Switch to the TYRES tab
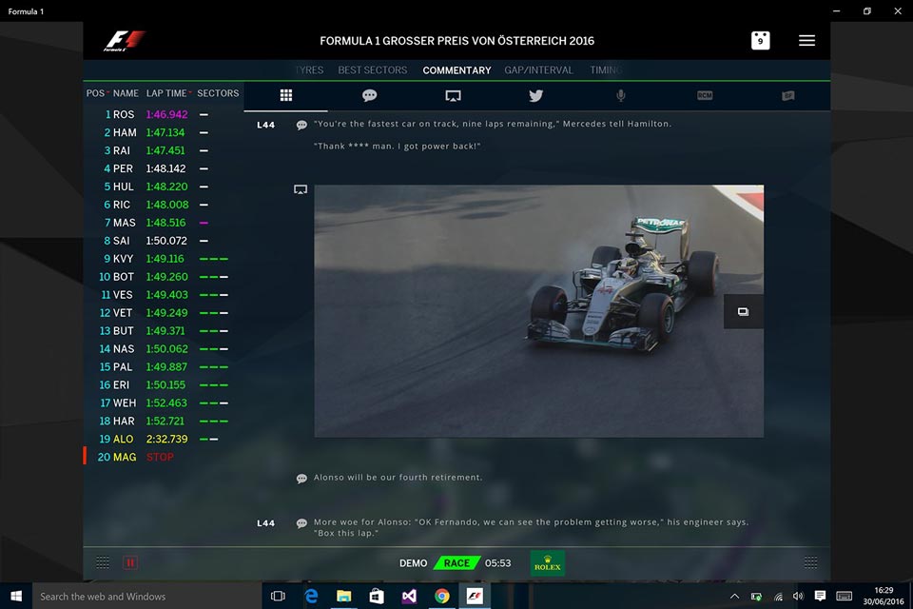Viewport: 913px width, 609px height. (x=309, y=69)
